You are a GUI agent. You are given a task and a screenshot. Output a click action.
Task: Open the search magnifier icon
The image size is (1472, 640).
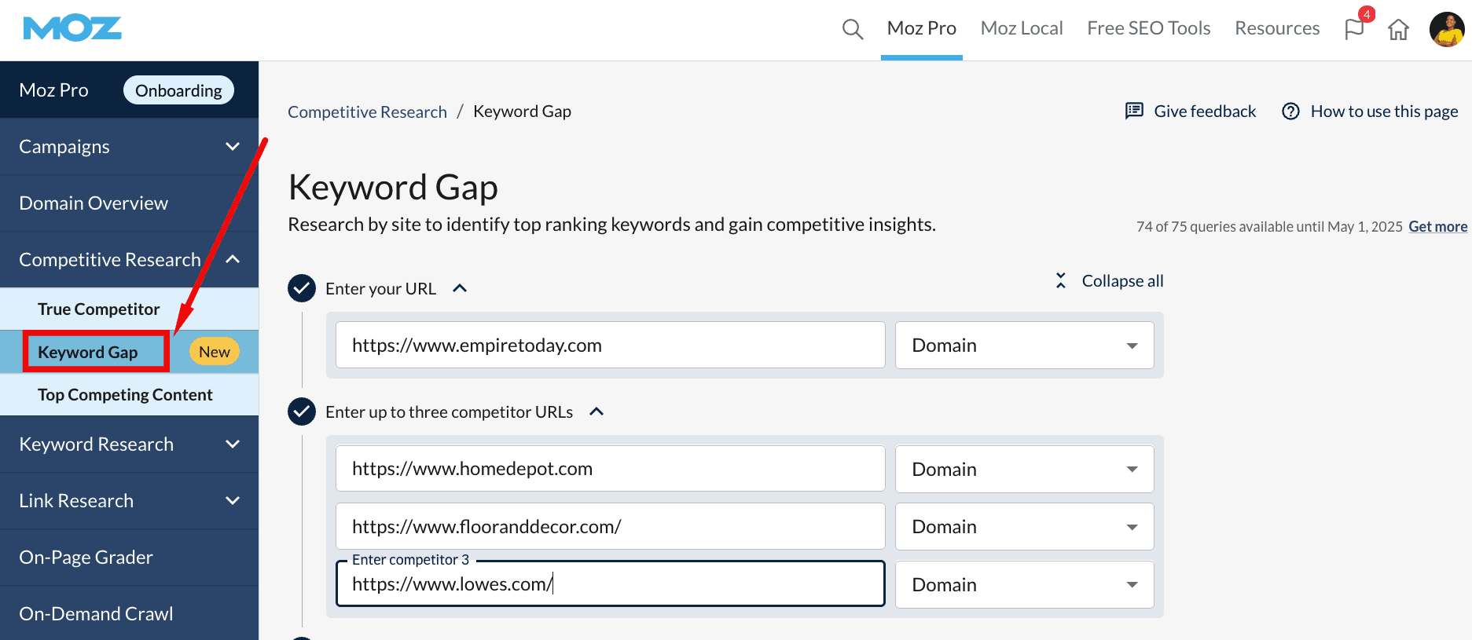click(x=852, y=29)
